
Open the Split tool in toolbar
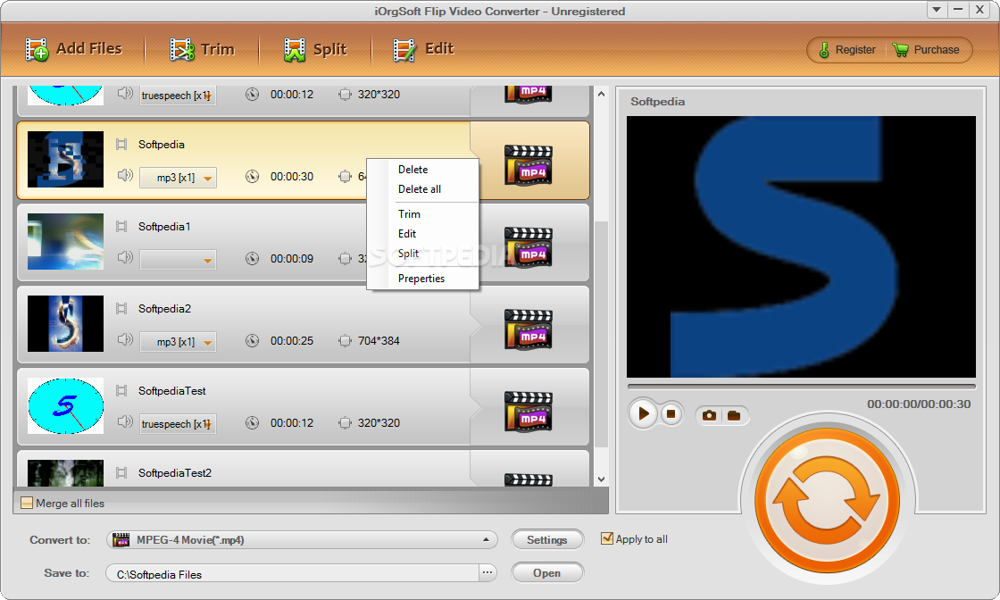315,49
